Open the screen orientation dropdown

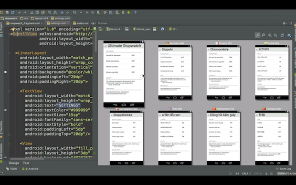click(x=127, y=29)
